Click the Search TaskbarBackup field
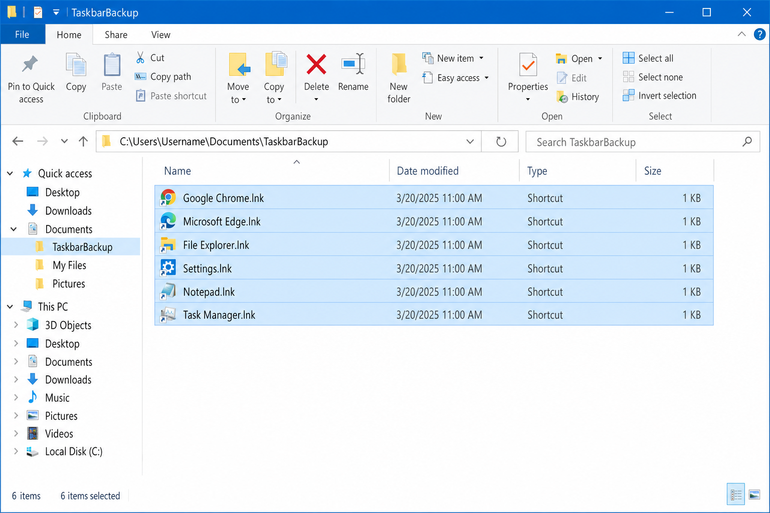The height and width of the screenshot is (513, 770). tap(643, 142)
